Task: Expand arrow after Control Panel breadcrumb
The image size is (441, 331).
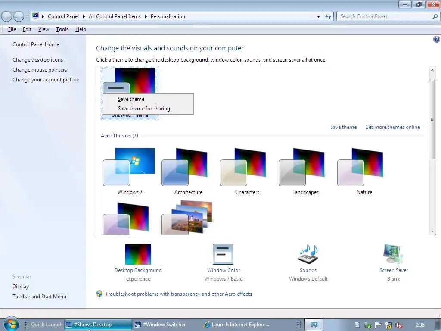Action: (x=84, y=16)
